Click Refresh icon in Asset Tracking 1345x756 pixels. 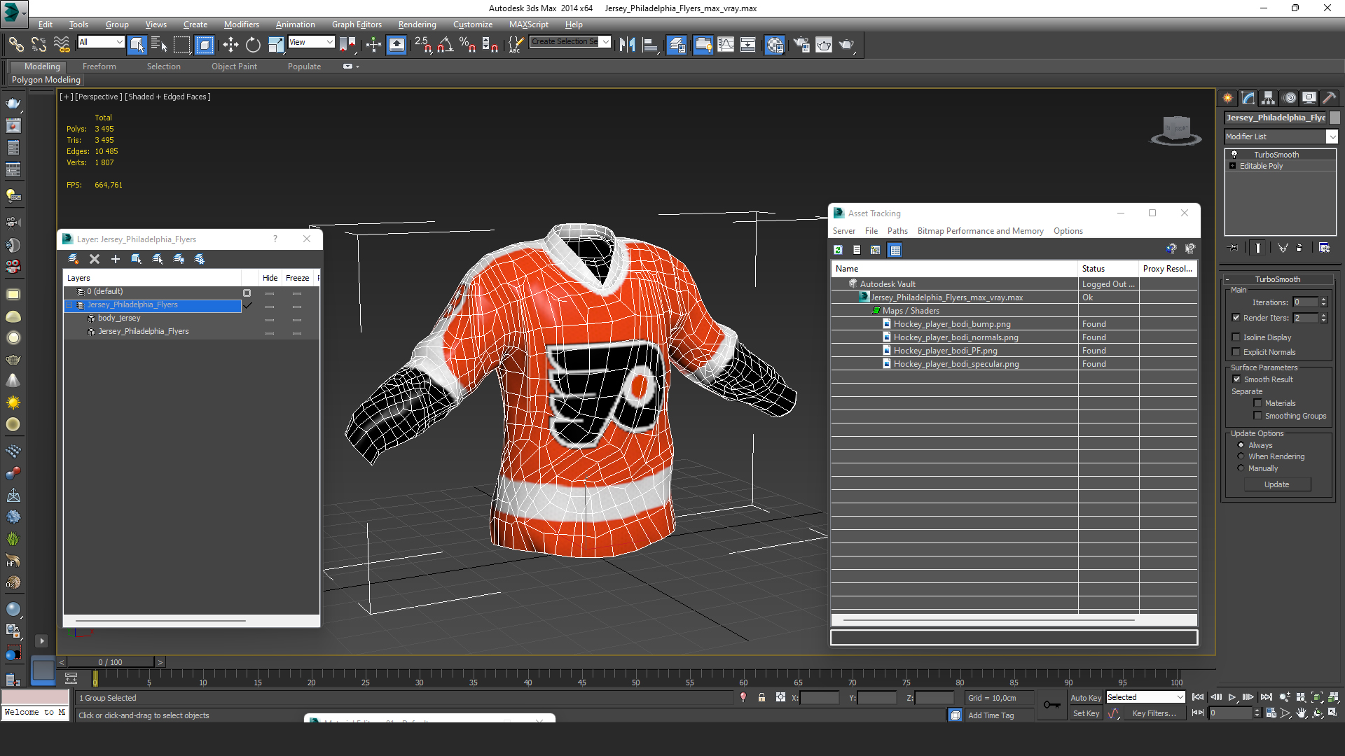point(838,250)
